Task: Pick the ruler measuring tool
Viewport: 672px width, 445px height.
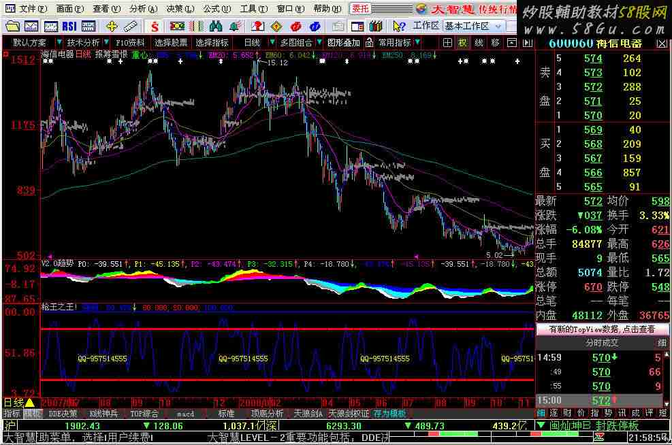Action: [x=130, y=27]
